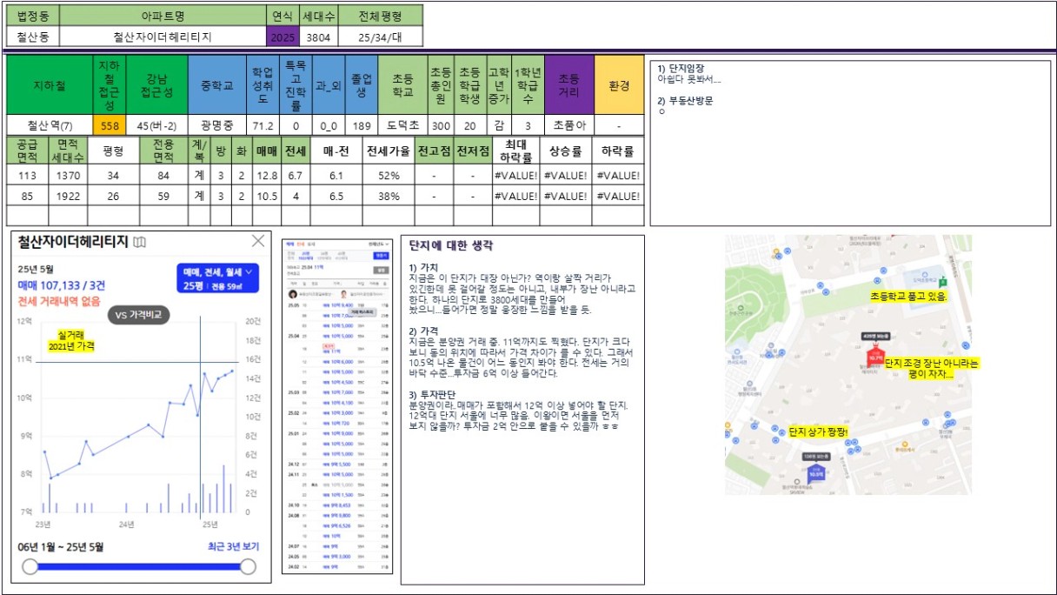Select the 113 supply area cell
The image size is (1057, 595).
tap(27, 175)
